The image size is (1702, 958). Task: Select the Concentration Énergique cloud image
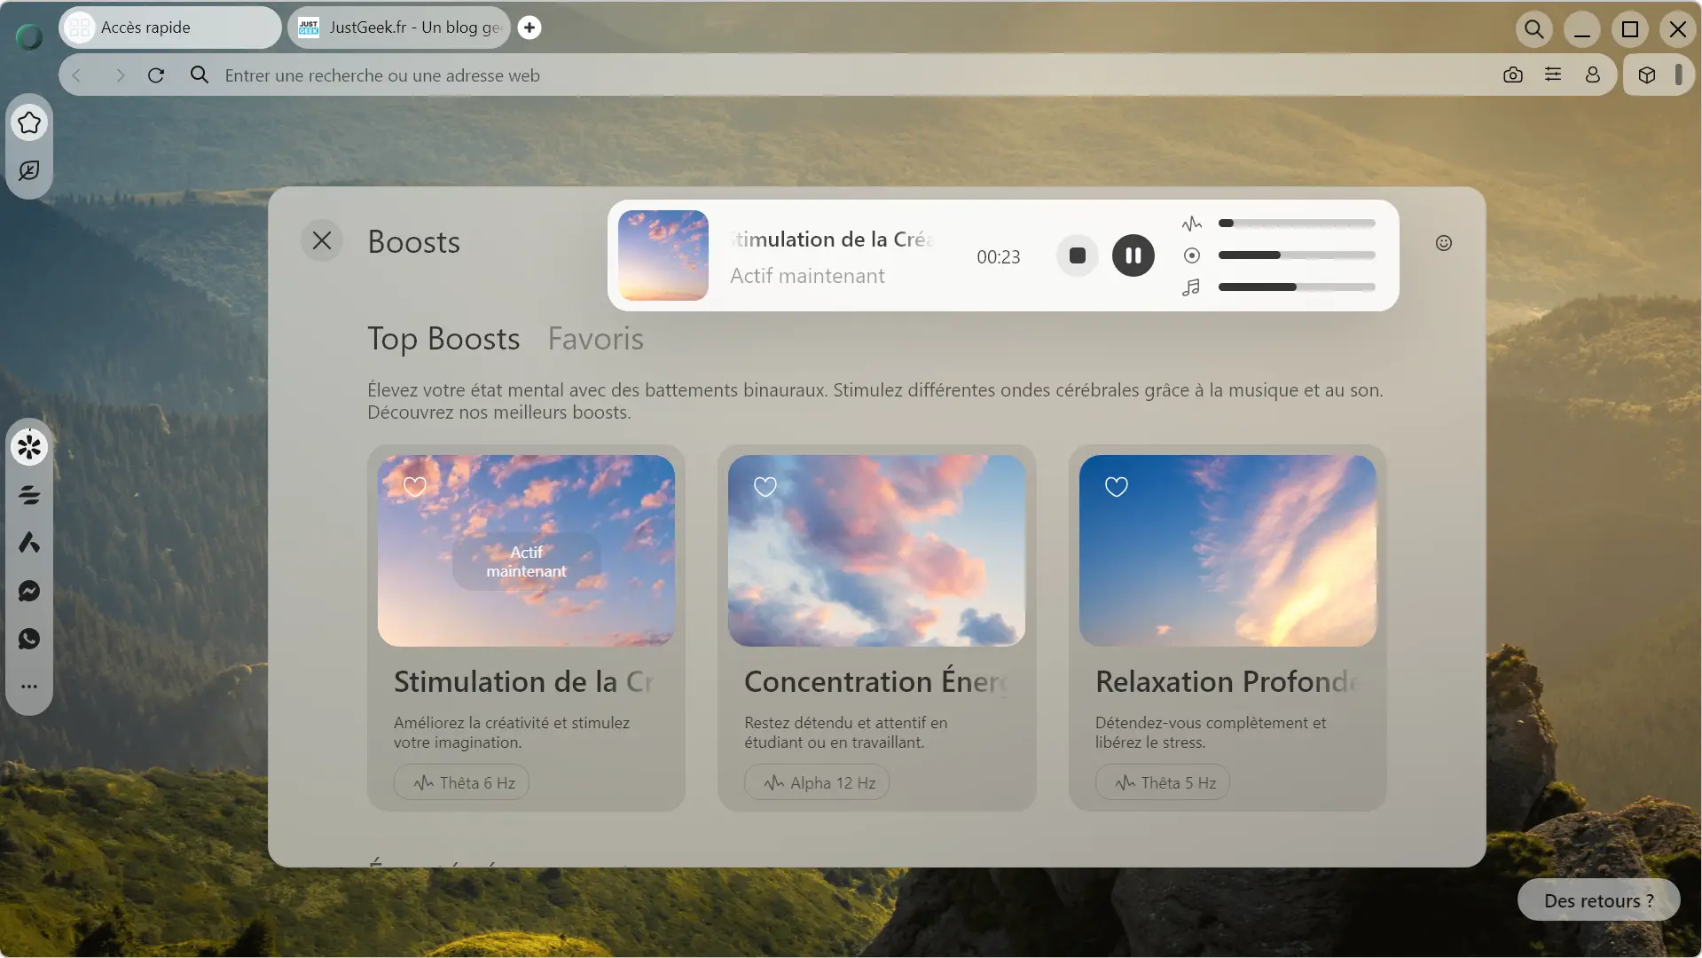[x=876, y=551]
